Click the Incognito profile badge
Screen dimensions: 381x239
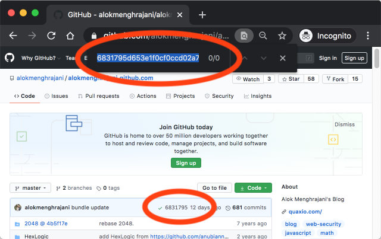pos(327,36)
